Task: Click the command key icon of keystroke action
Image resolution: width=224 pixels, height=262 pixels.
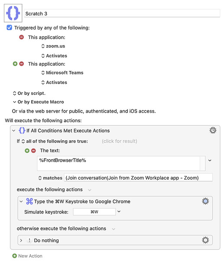Action: 29,201
